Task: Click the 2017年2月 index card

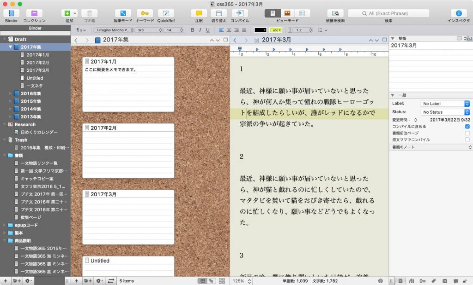Action: (x=128, y=151)
